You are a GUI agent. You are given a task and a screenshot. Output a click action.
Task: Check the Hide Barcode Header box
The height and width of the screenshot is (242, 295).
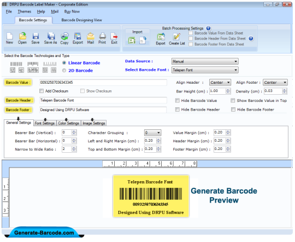tap(178, 110)
